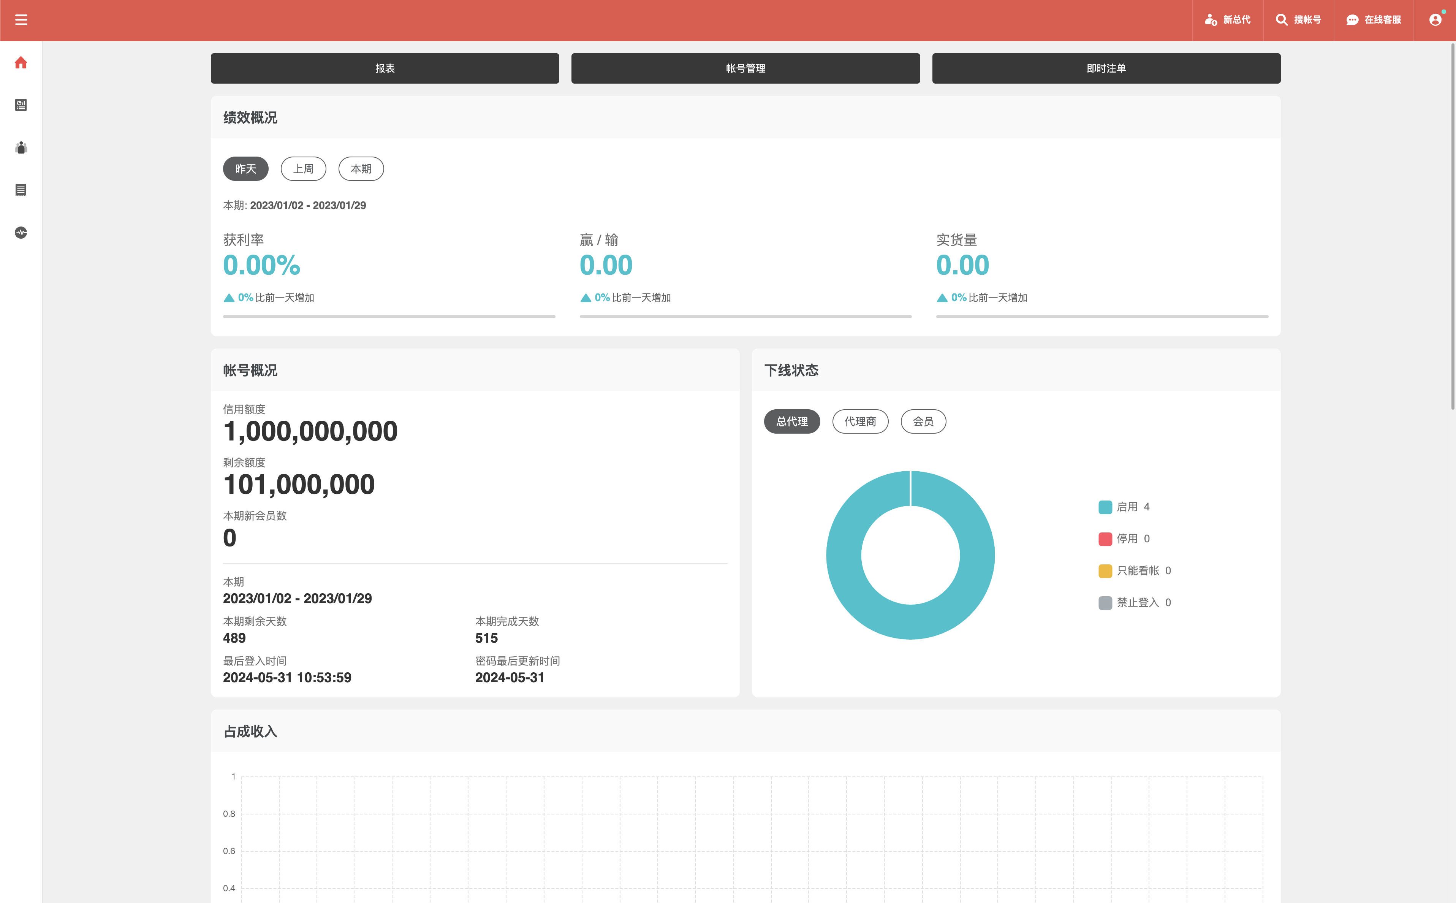Click the 占成收入 section heading
The width and height of the screenshot is (1456, 903).
coord(250,731)
